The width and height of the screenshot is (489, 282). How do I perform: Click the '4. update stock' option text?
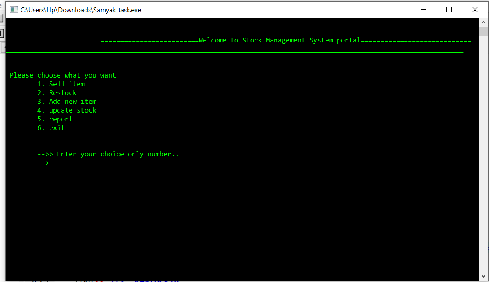[67, 110]
